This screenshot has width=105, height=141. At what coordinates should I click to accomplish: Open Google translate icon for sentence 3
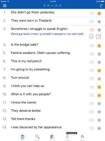coord(91,36)
